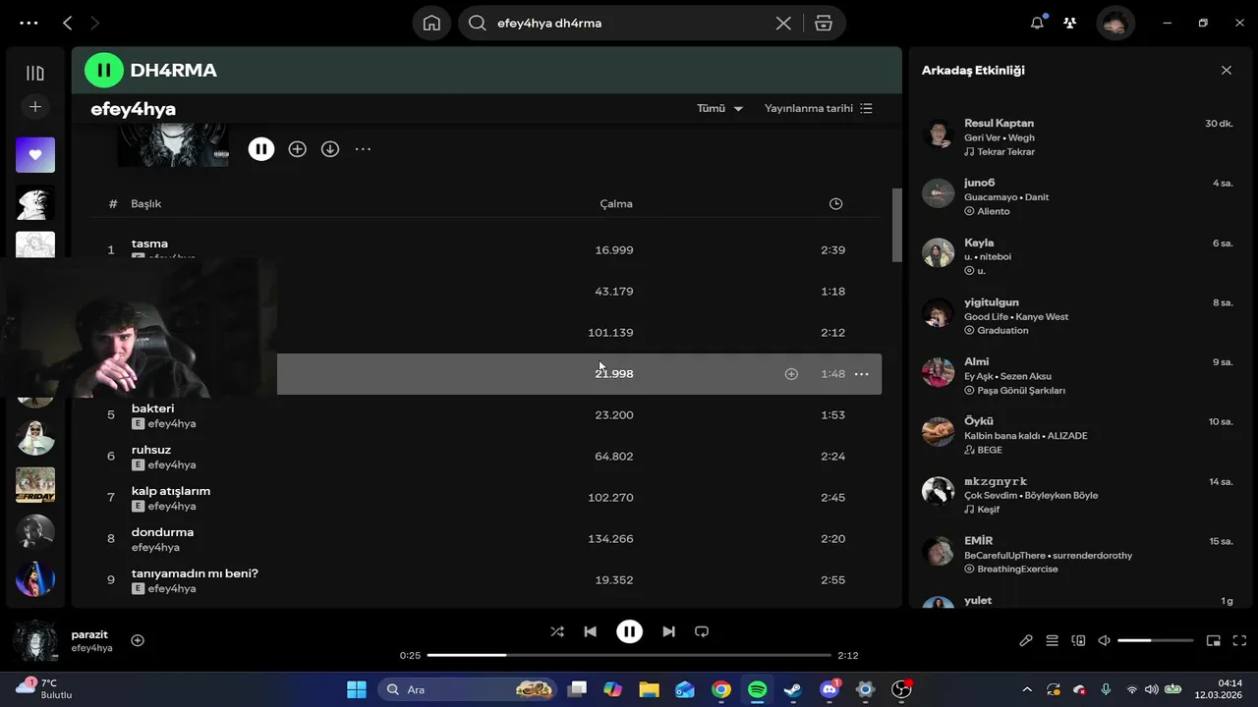Image resolution: width=1258 pixels, height=707 pixels.
Task: Open the Browse icon beside search
Action: point(824,23)
